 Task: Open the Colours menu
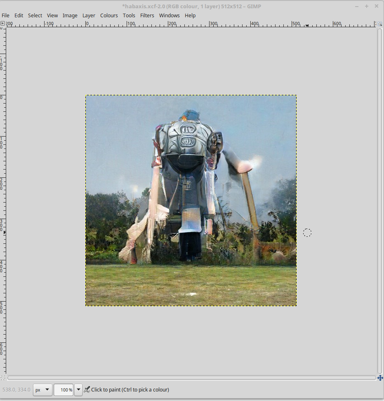109,15
